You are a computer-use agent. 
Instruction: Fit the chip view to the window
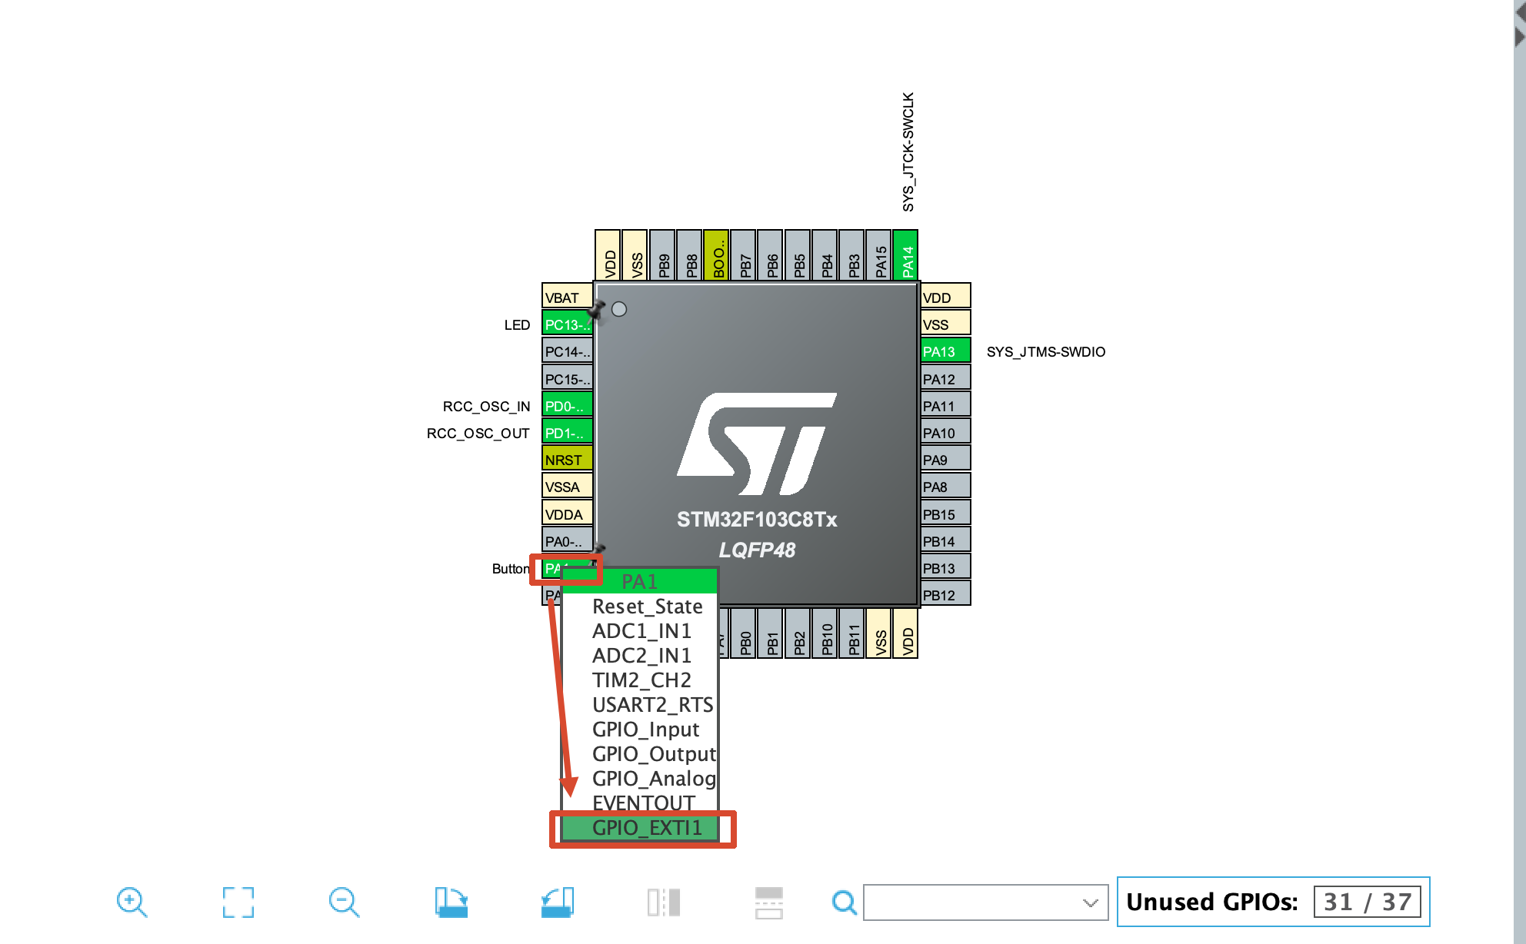tap(238, 902)
